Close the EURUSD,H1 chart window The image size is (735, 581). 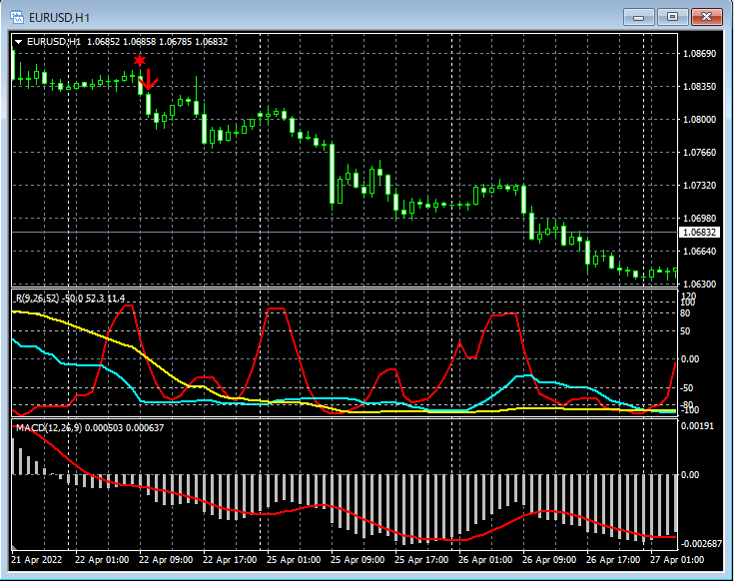pyautogui.click(x=707, y=17)
